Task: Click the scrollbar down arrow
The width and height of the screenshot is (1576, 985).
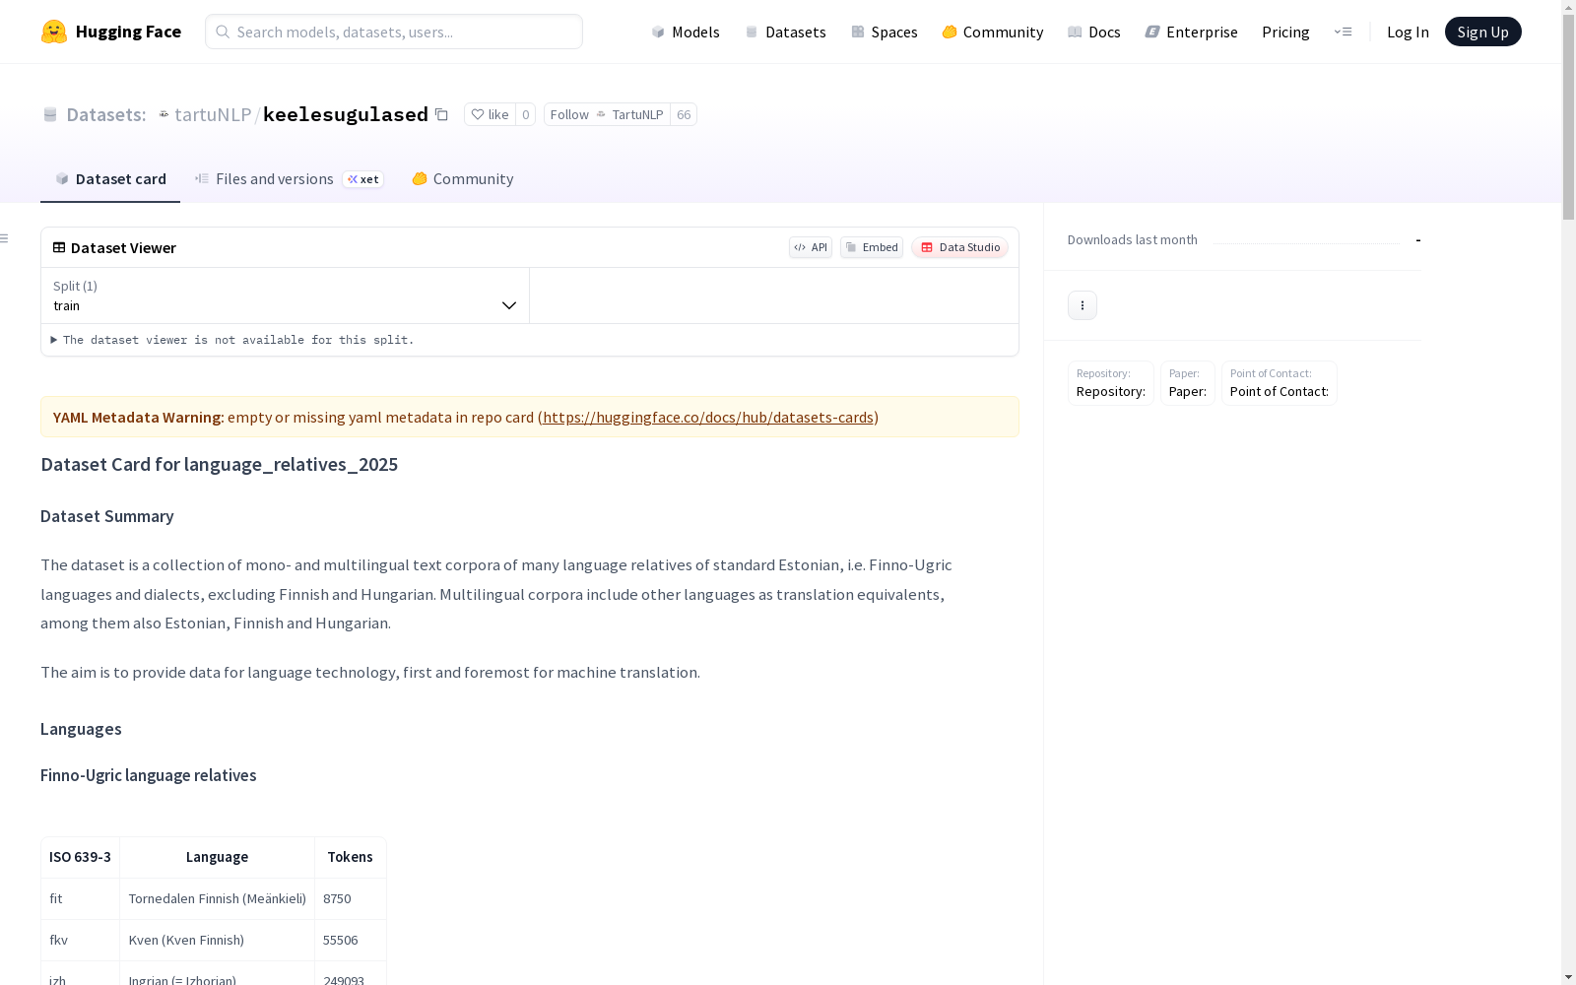Action: tap(1568, 977)
